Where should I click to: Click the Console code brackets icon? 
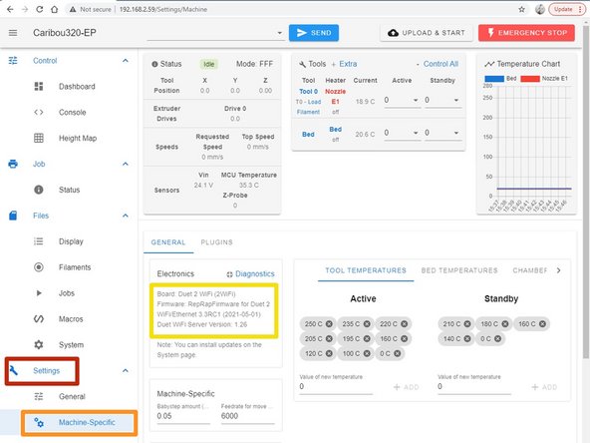(39, 113)
